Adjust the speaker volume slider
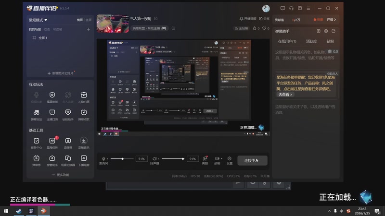This screenshot has height=216, width=385. pos(173,159)
